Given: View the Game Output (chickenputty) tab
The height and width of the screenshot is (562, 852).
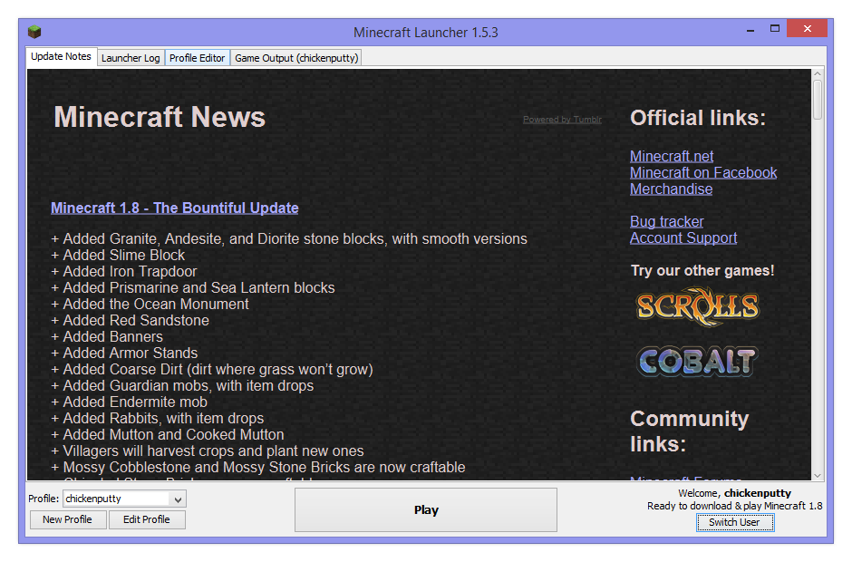Looking at the screenshot, I should click(x=296, y=58).
